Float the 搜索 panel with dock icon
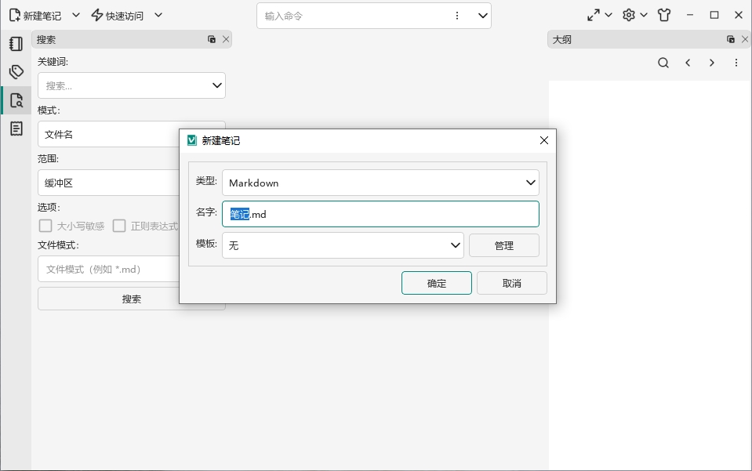This screenshot has width=752, height=471. pyautogui.click(x=212, y=39)
